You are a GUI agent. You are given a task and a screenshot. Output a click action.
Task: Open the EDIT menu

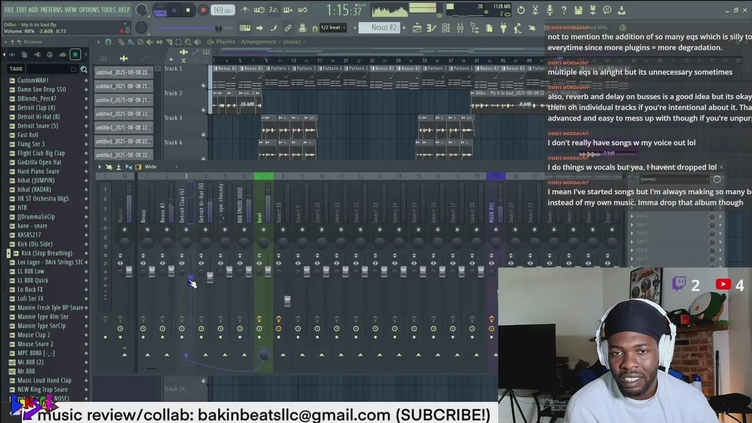tap(21, 10)
